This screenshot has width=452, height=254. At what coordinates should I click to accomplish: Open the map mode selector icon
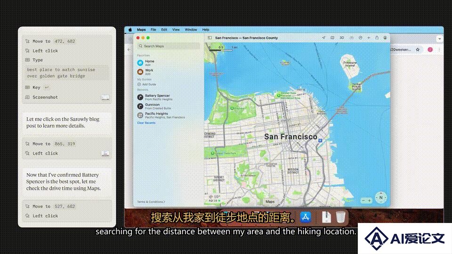pos(332,38)
